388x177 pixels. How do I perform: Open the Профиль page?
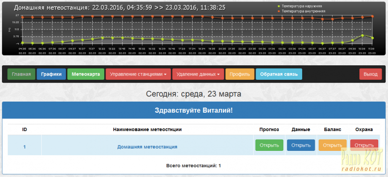(x=240, y=74)
